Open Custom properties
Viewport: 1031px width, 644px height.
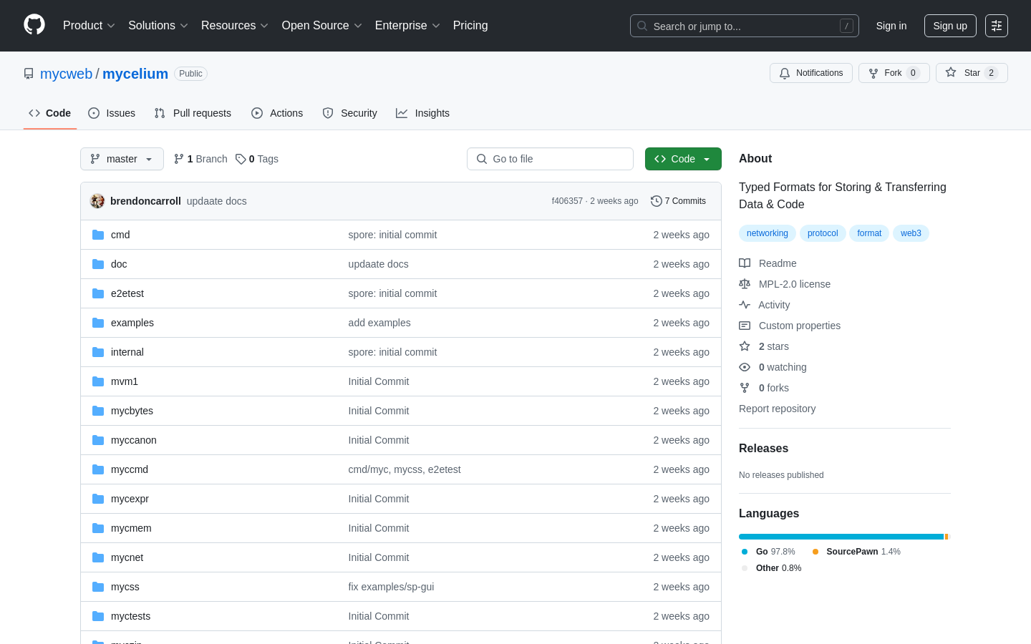click(790, 326)
